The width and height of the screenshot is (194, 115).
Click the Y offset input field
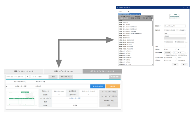point(182,53)
